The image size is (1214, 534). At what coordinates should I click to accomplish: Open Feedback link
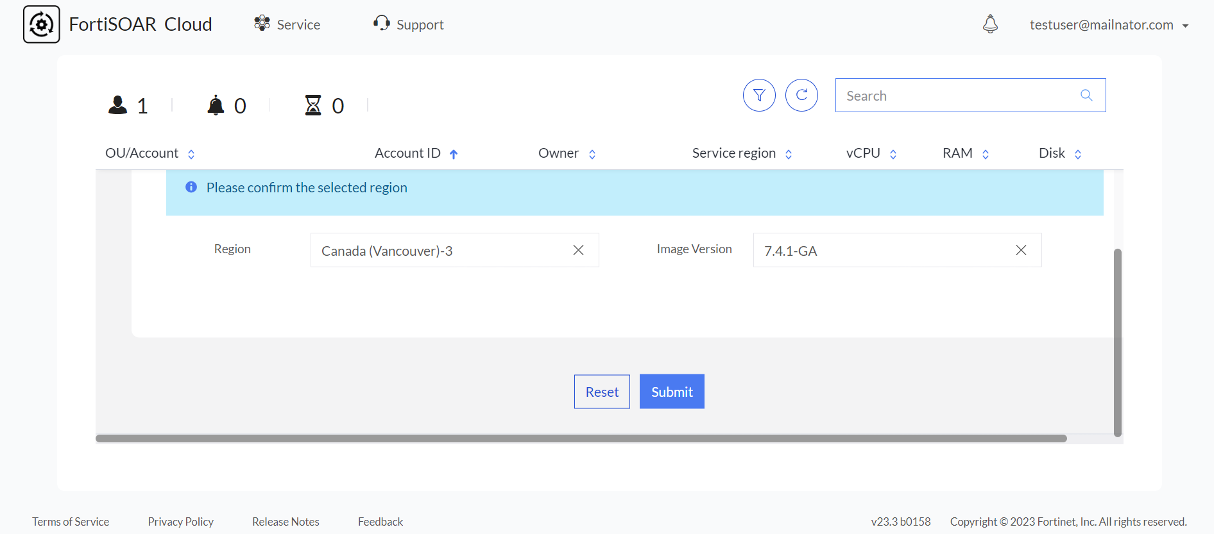click(380, 522)
